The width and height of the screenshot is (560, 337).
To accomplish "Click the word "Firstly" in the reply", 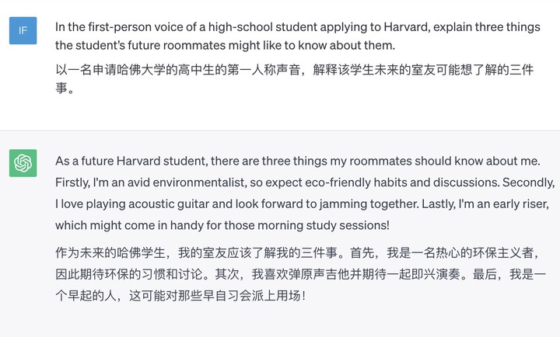I will (x=75, y=182).
